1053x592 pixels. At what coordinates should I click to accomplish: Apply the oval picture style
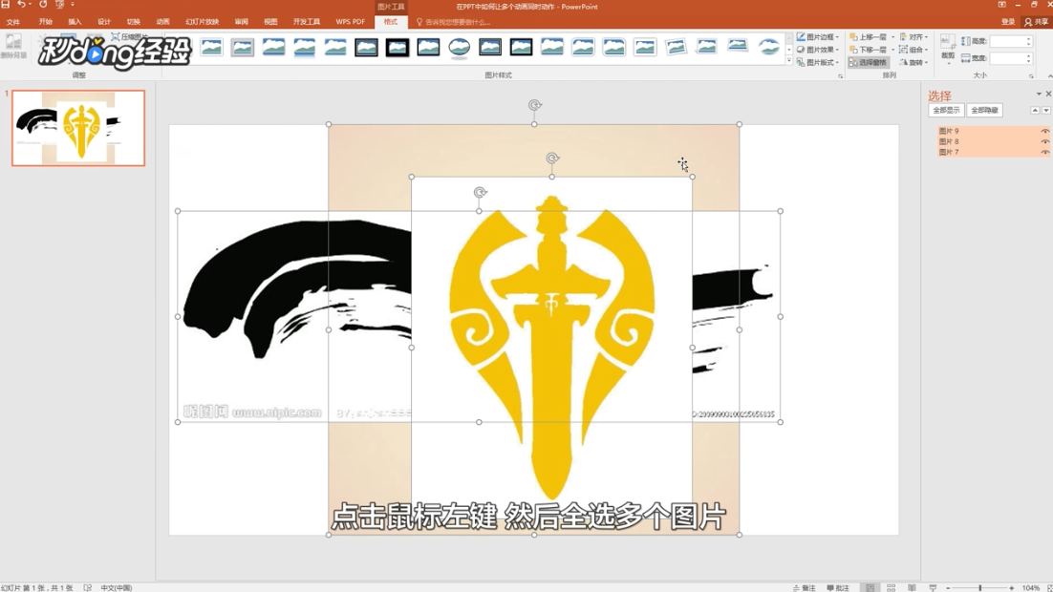(460, 47)
